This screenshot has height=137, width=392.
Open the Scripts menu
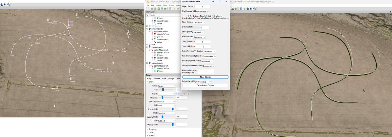click(171, 6)
